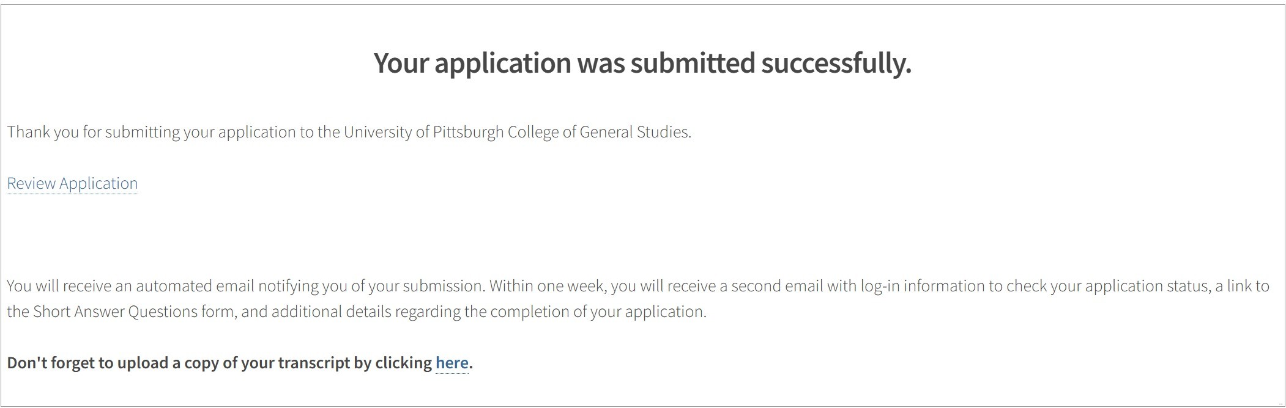Screen dimensions: 1286x408
Task: Click the "here" transcript upload link
Action: coord(452,363)
